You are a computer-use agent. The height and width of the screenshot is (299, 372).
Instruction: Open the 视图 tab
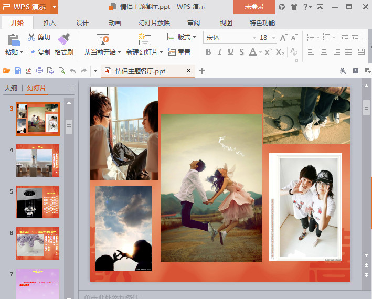[x=226, y=23]
